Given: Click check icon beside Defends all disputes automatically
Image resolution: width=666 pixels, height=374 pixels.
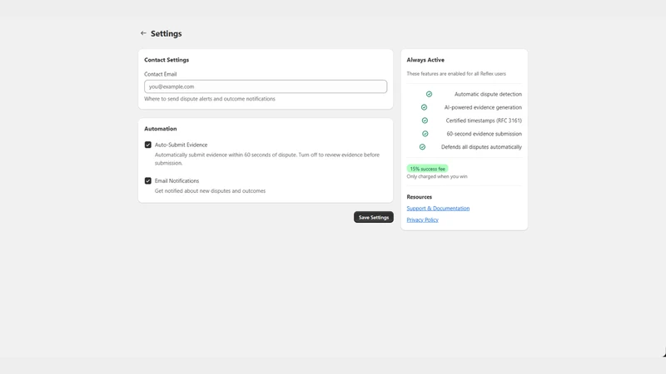Looking at the screenshot, I should tap(422, 147).
